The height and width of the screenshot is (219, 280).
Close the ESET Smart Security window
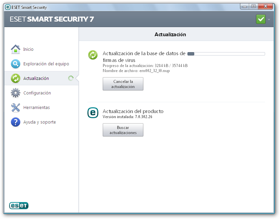265,6
